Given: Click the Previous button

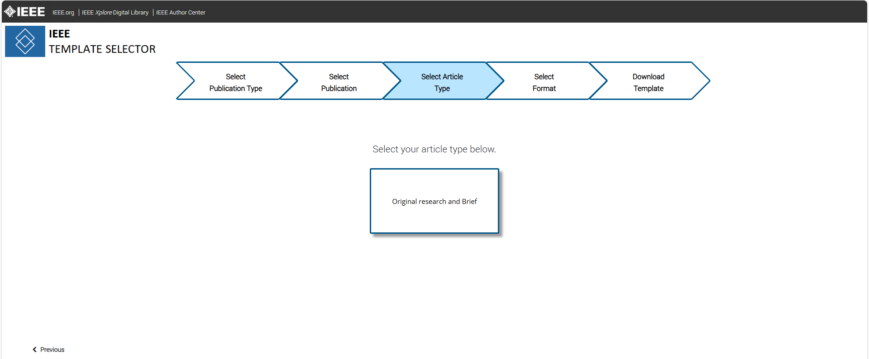Looking at the screenshot, I should point(48,350).
